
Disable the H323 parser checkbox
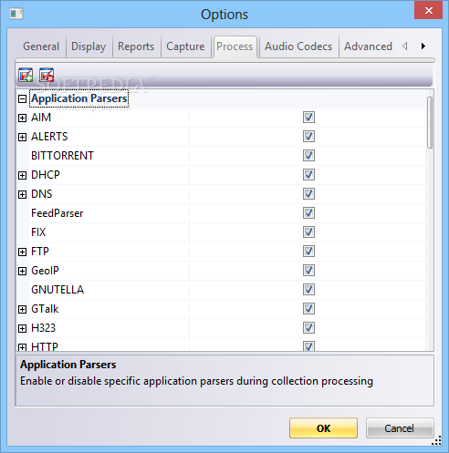pos(308,328)
